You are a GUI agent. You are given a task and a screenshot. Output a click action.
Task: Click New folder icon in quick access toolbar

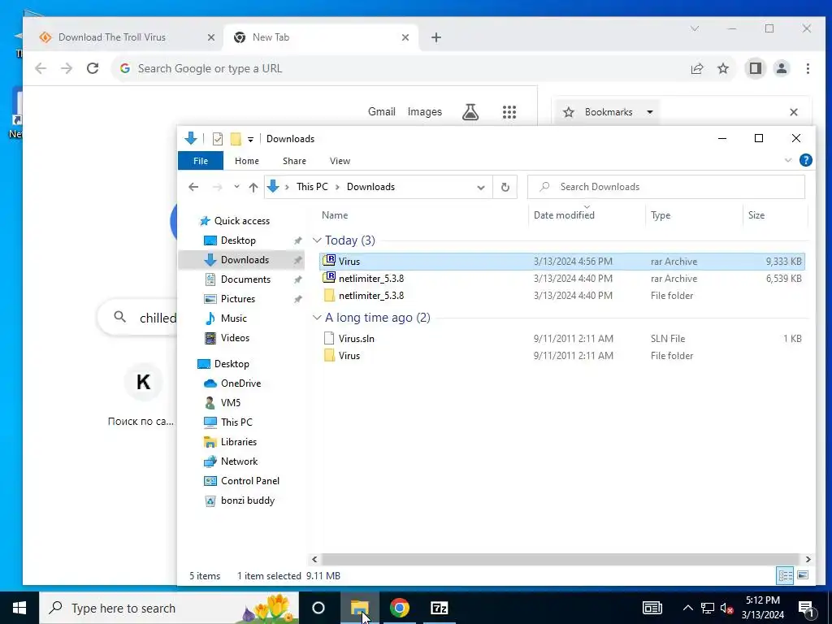coord(236,138)
